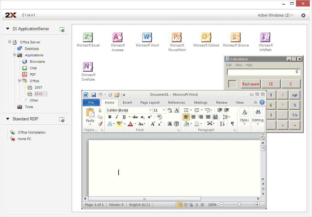
Task: Open the font size 11 dropdown
Action: click(164, 110)
